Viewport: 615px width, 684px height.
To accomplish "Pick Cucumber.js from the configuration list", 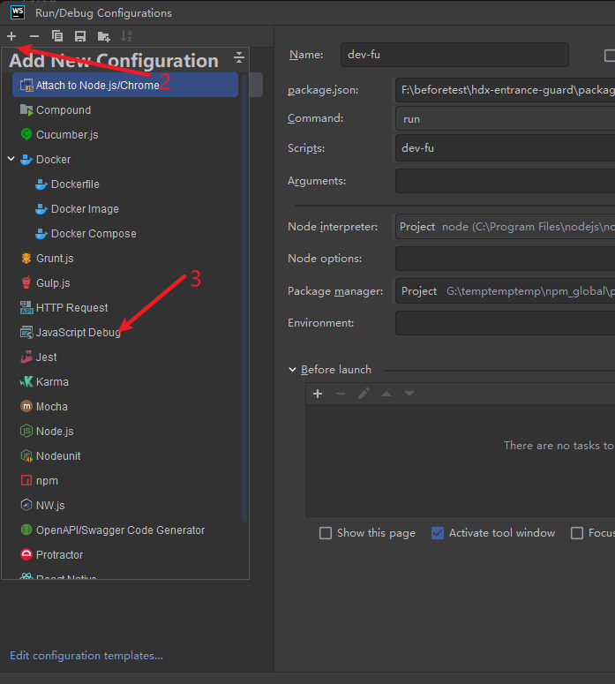I will [x=125, y=135].
